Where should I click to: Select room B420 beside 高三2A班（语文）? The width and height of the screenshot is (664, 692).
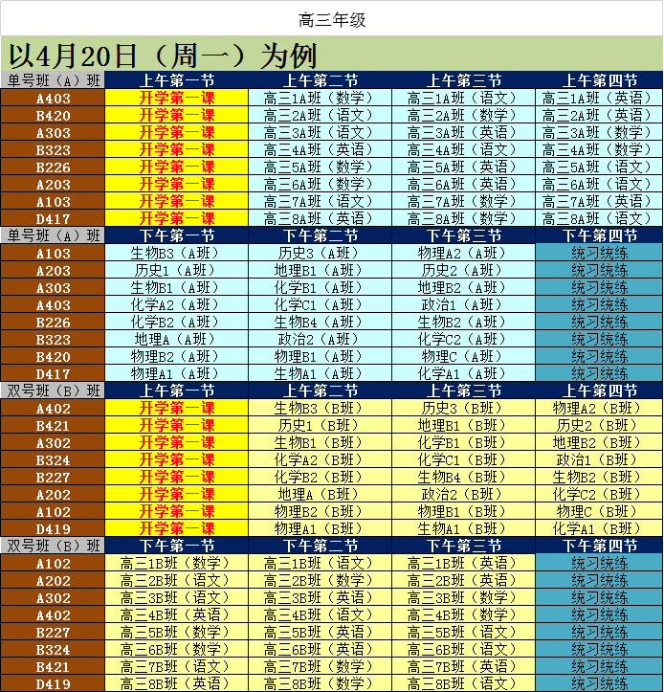click(x=53, y=115)
